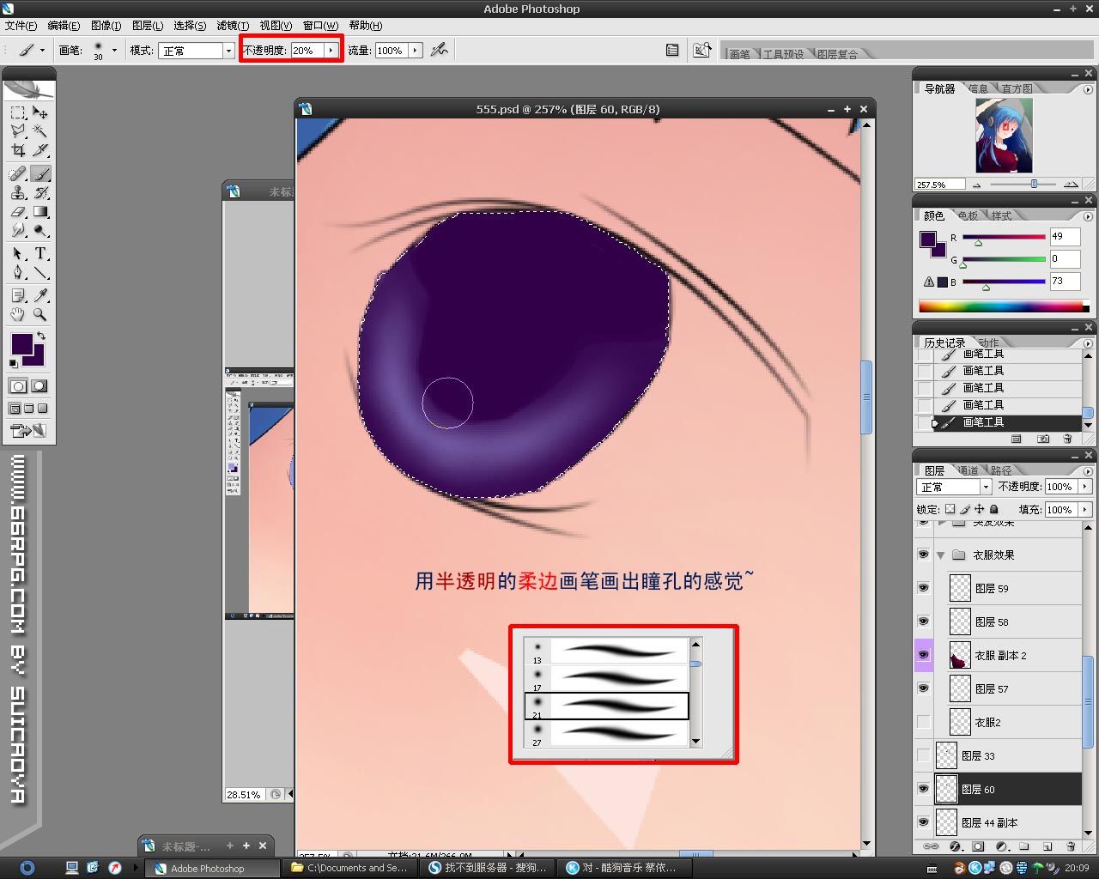Click the color spectrum ramp in Color panel

pyautogui.click(x=1000, y=306)
